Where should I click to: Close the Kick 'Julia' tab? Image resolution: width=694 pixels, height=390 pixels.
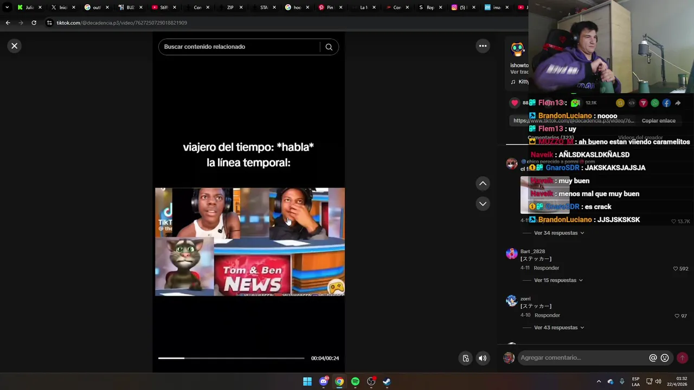pyautogui.click(x=40, y=8)
